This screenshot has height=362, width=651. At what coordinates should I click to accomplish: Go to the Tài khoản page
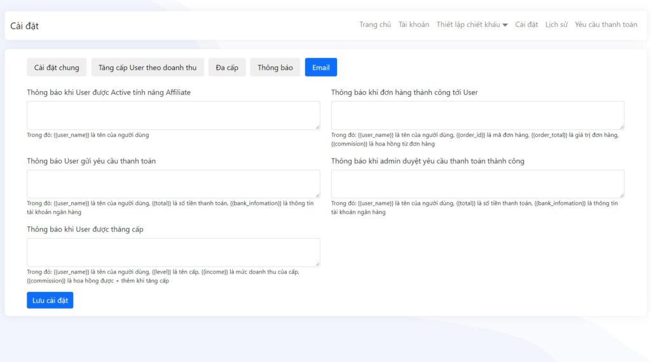pos(413,25)
